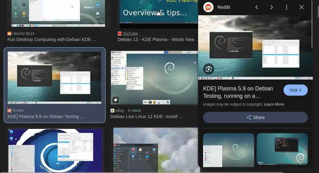Viewport: 319px width, 173px height.
Task: Click the Share button
Action: [x=255, y=117]
